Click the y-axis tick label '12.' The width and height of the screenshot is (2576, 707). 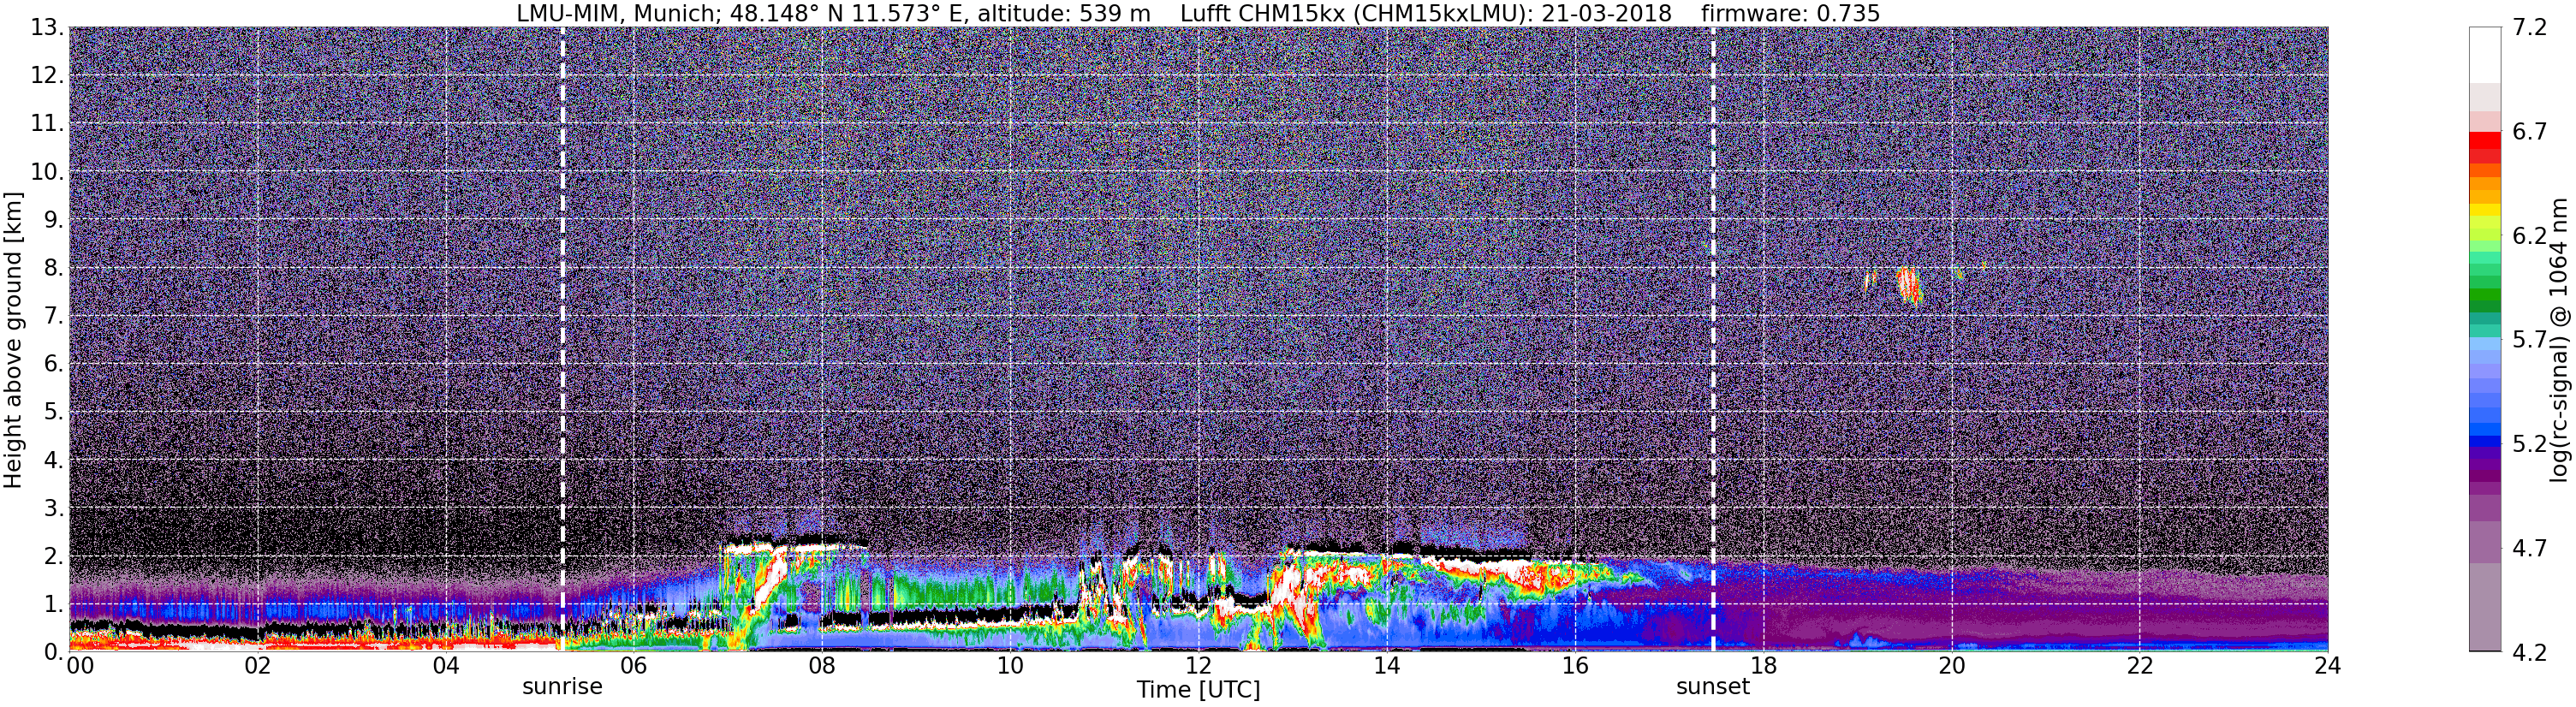46,76
